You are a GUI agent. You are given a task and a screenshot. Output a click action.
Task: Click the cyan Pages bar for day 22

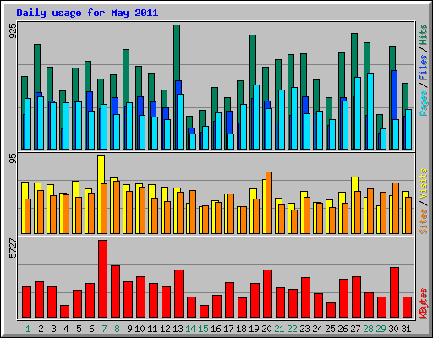pos(294,118)
